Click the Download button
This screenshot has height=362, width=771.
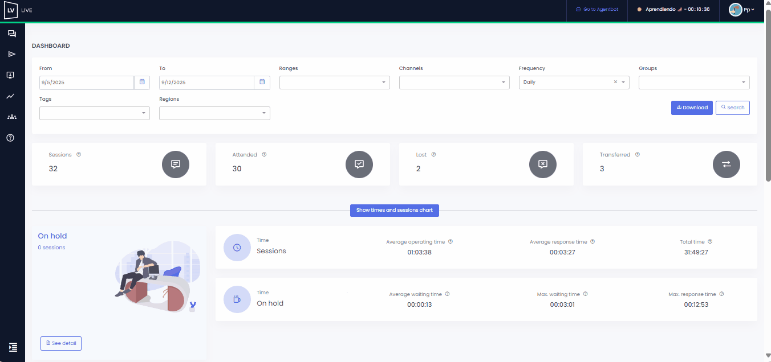tap(692, 108)
